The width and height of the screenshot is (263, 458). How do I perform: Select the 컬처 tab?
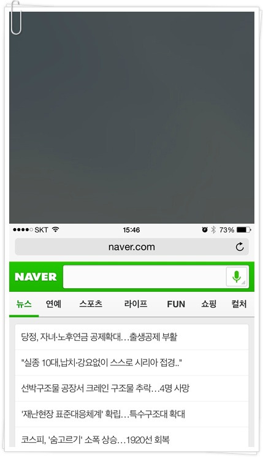click(x=238, y=304)
